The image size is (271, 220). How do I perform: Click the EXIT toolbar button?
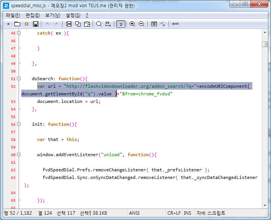pos(175,24)
